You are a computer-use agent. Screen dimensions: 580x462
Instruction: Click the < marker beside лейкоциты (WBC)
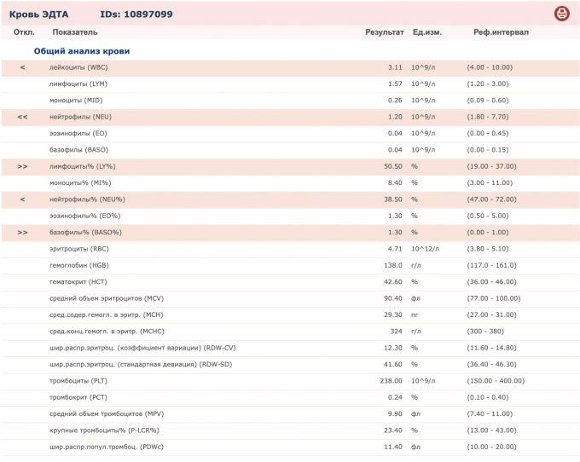pos(23,67)
